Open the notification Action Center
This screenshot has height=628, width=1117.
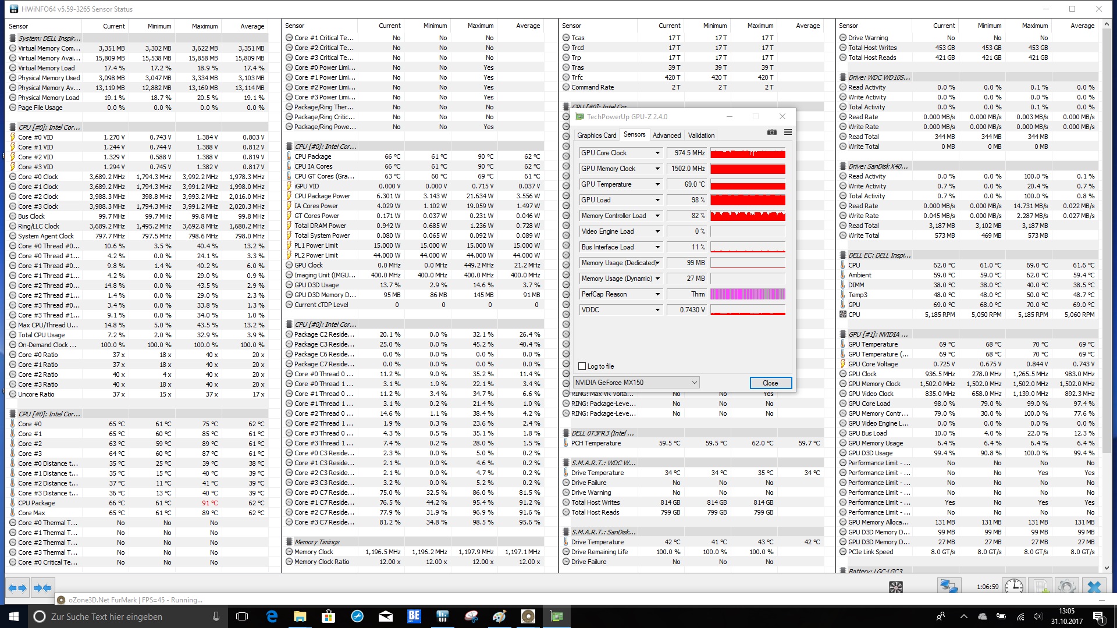point(1098,616)
